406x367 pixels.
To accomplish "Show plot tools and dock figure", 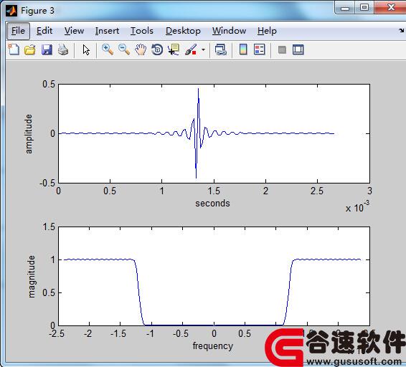I will [x=298, y=49].
